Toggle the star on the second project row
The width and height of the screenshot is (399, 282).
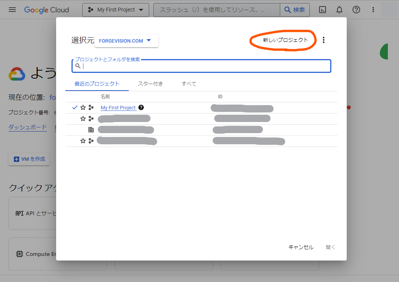click(83, 119)
